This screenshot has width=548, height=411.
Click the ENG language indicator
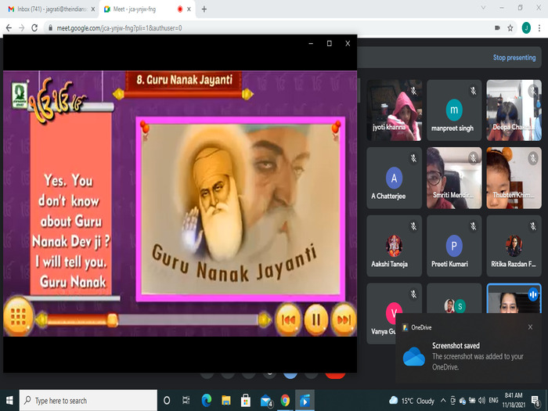click(x=493, y=401)
